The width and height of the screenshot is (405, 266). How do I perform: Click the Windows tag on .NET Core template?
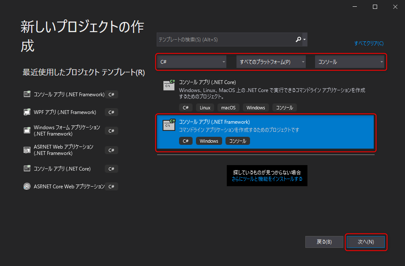tap(256, 107)
